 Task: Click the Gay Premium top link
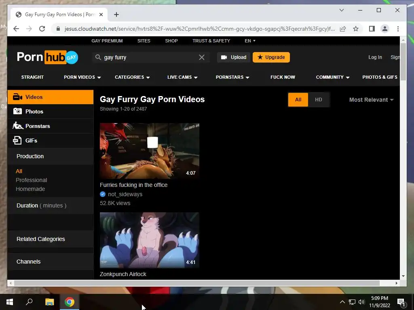click(x=107, y=41)
